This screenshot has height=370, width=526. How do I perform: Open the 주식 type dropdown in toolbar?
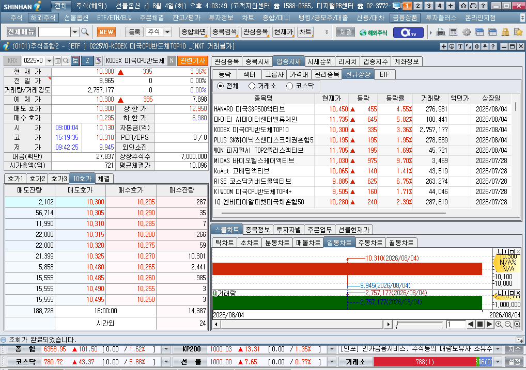click(167, 32)
